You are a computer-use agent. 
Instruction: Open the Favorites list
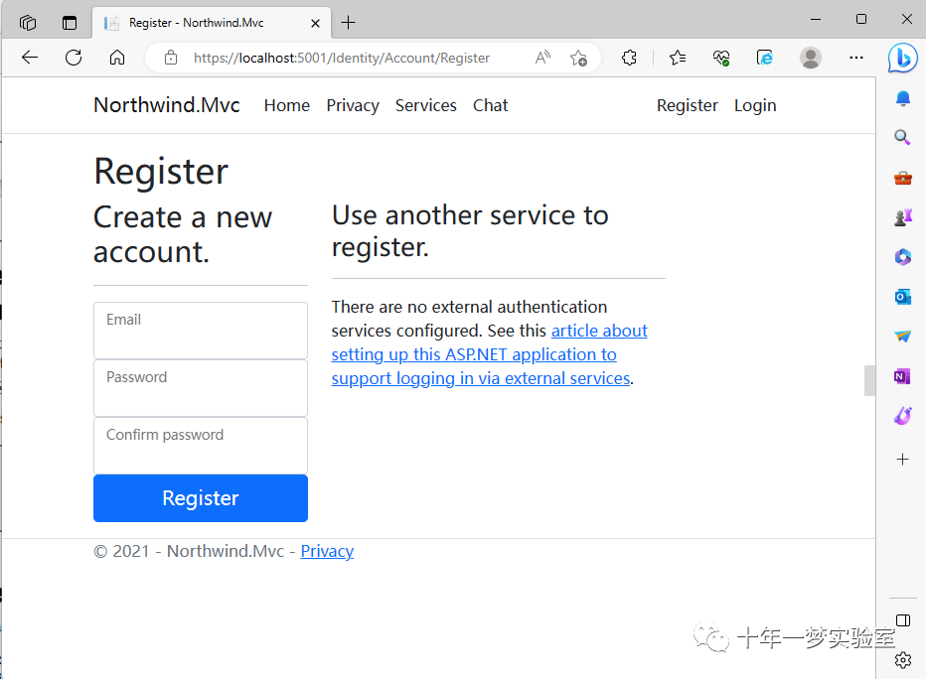click(x=678, y=58)
